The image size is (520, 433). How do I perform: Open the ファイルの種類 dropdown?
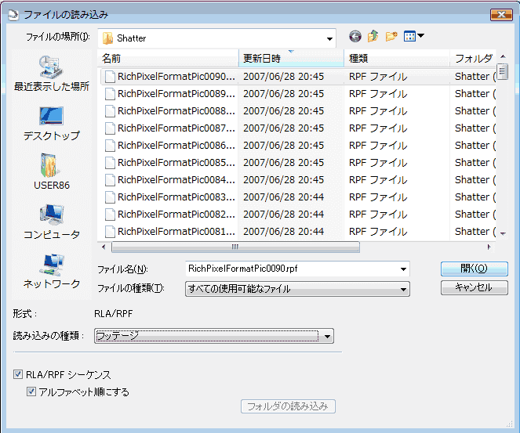click(403, 290)
